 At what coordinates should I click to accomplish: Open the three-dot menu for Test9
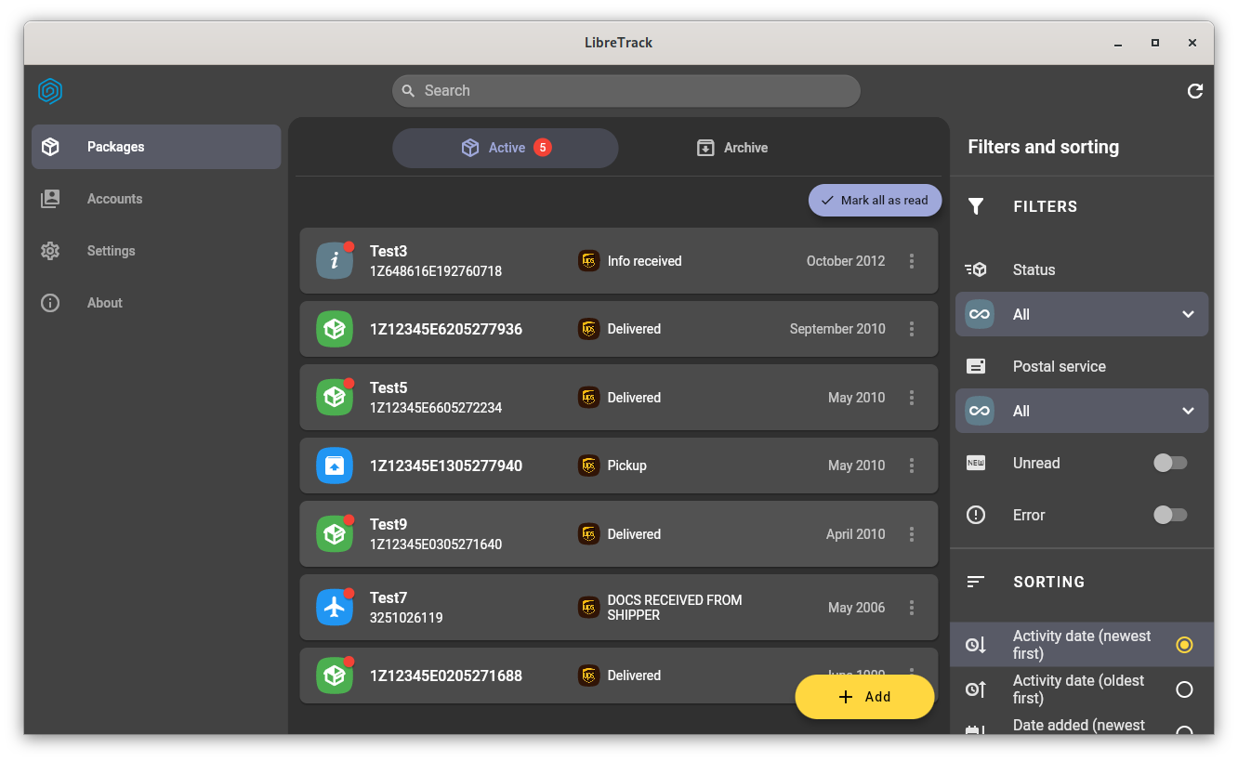tap(912, 534)
